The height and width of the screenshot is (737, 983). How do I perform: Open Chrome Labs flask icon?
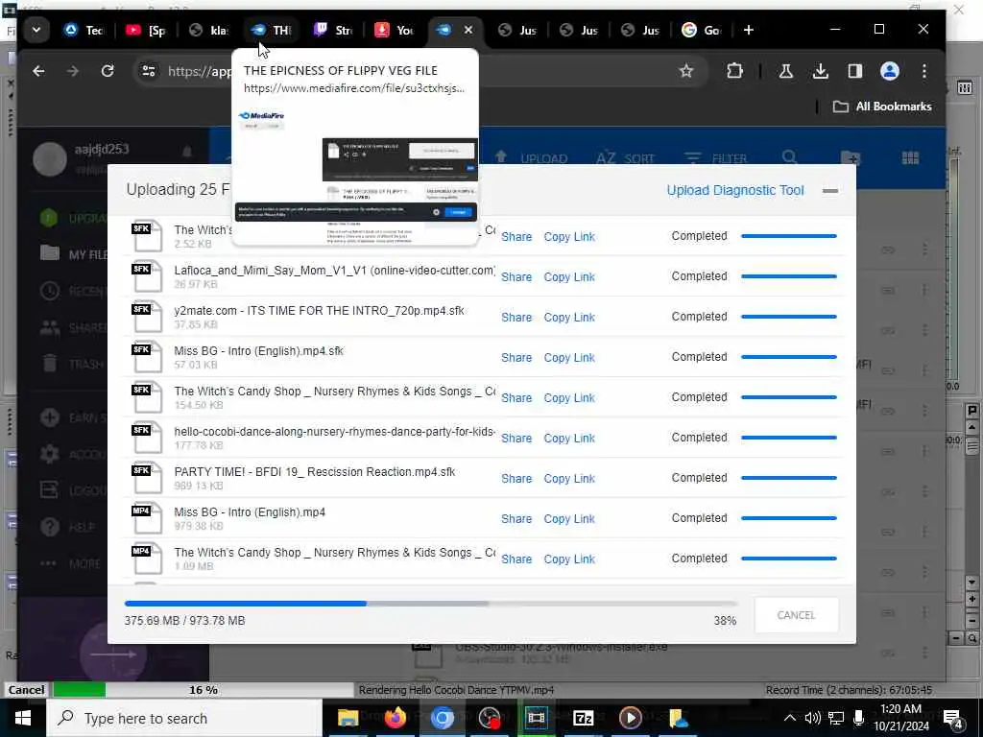click(785, 71)
